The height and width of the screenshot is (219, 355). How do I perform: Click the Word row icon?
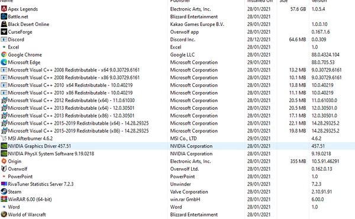4,207
